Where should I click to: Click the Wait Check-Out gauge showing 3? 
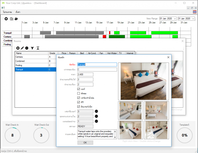[41, 135]
